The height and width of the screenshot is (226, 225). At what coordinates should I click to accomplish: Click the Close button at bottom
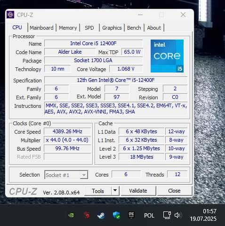click(174, 191)
